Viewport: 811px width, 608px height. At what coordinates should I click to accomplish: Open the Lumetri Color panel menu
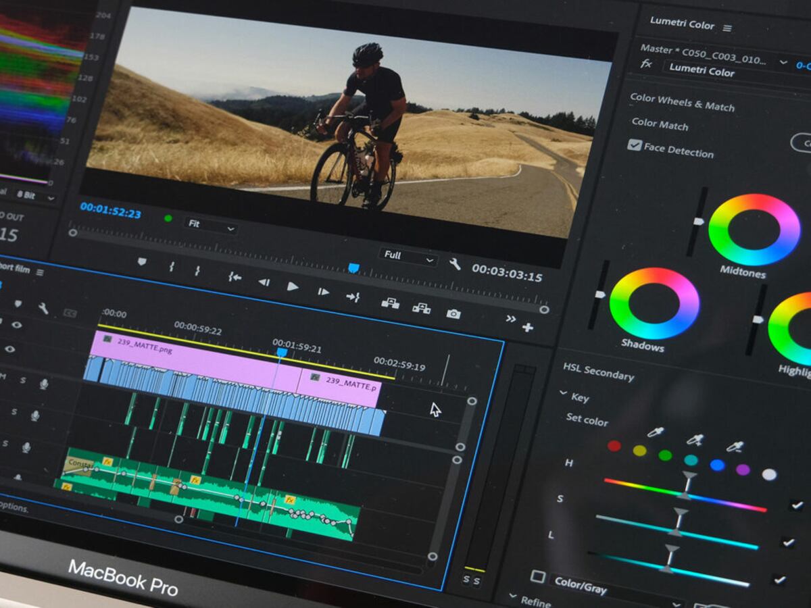(x=727, y=28)
